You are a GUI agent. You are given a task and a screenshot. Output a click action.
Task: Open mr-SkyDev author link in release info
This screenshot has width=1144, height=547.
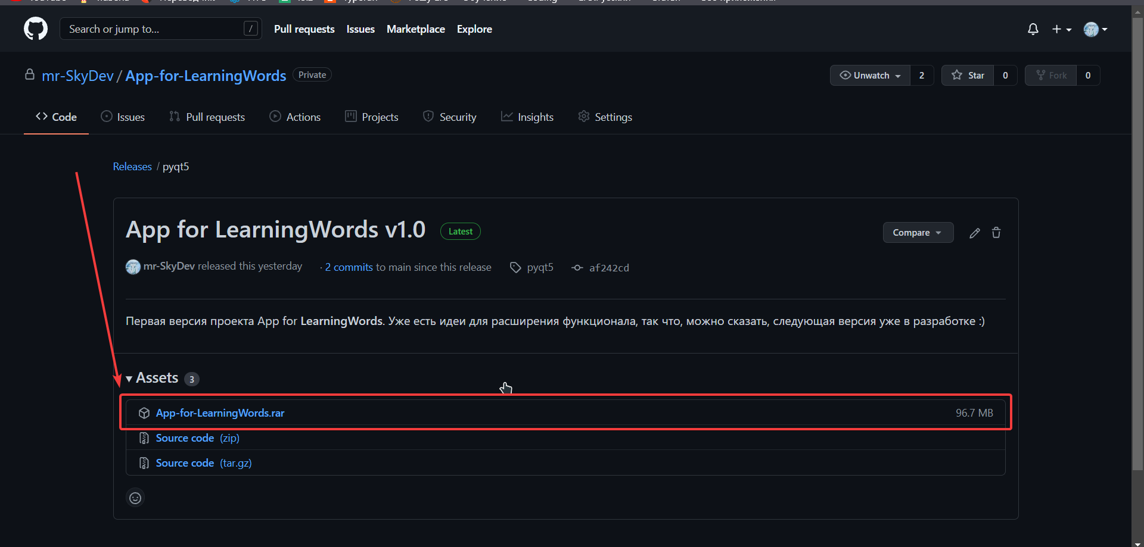[169, 266]
